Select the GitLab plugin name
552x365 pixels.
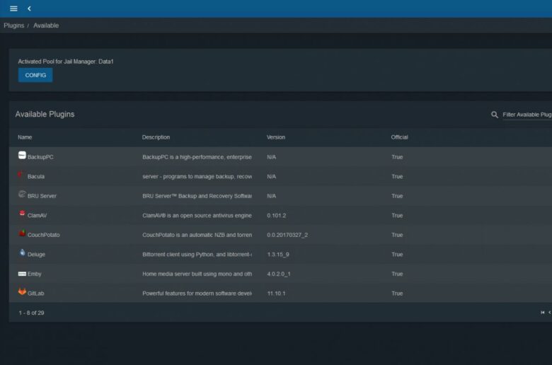tap(36, 293)
